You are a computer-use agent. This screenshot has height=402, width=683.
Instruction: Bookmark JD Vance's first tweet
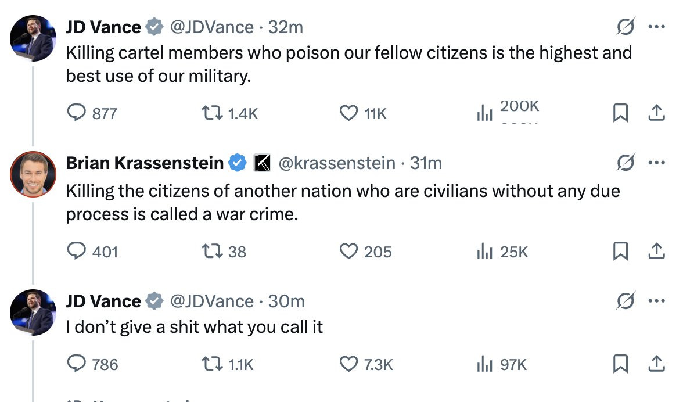pos(620,113)
